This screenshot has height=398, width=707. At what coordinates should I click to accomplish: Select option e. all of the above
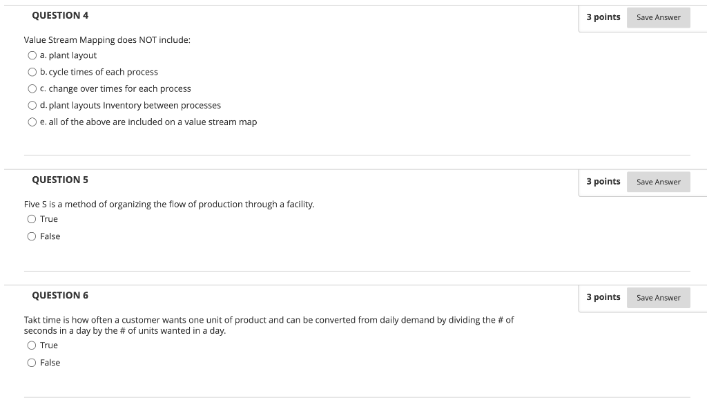32,122
